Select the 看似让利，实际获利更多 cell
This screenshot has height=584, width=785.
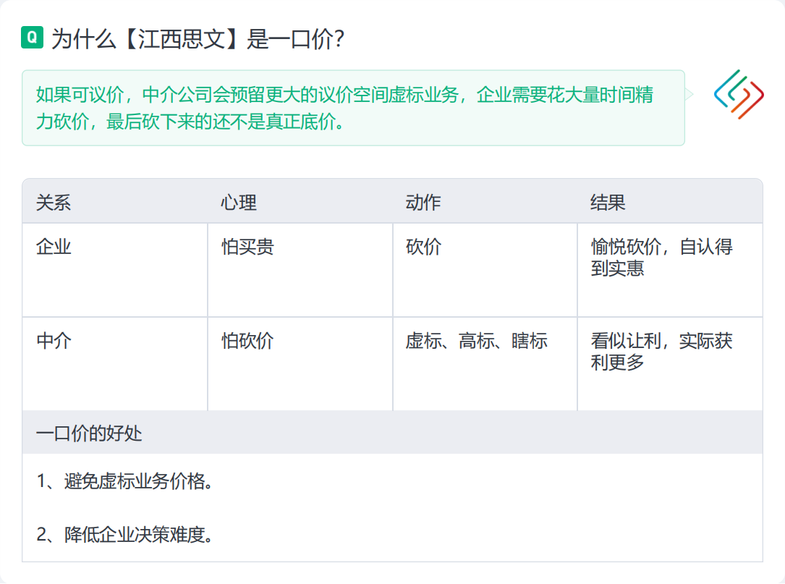click(661, 351)
